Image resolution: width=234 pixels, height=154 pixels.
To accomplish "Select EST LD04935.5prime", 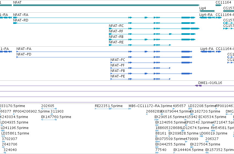I will (x=15, y=122).
